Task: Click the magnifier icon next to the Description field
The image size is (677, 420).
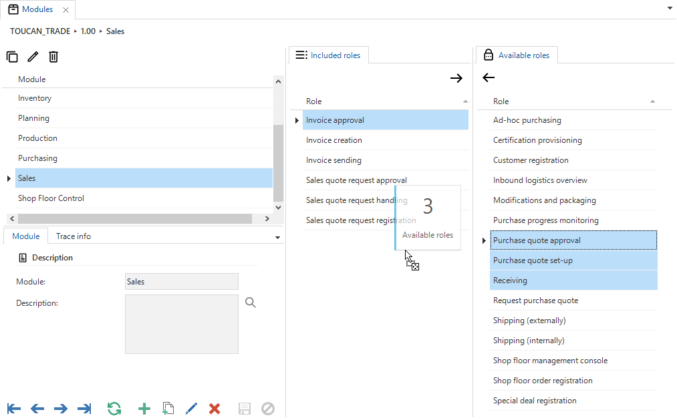Action: pos(251,302)
